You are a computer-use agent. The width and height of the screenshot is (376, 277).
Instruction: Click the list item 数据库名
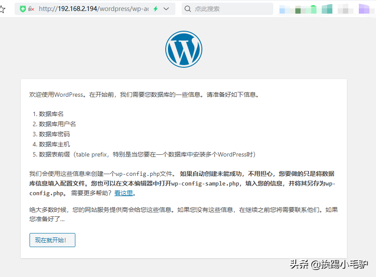point(51,114)
